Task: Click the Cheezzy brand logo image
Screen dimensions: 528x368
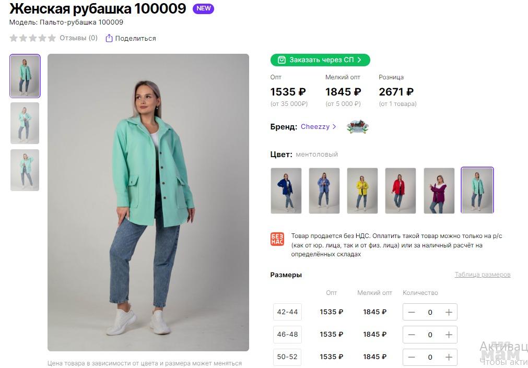Action: [358, 127]
